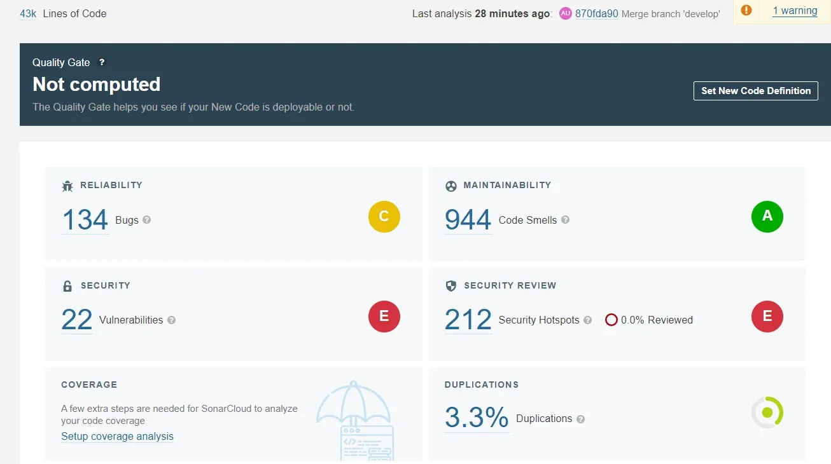
Task: Click the Quality Gate label text
Action: (x=61, y=62)
